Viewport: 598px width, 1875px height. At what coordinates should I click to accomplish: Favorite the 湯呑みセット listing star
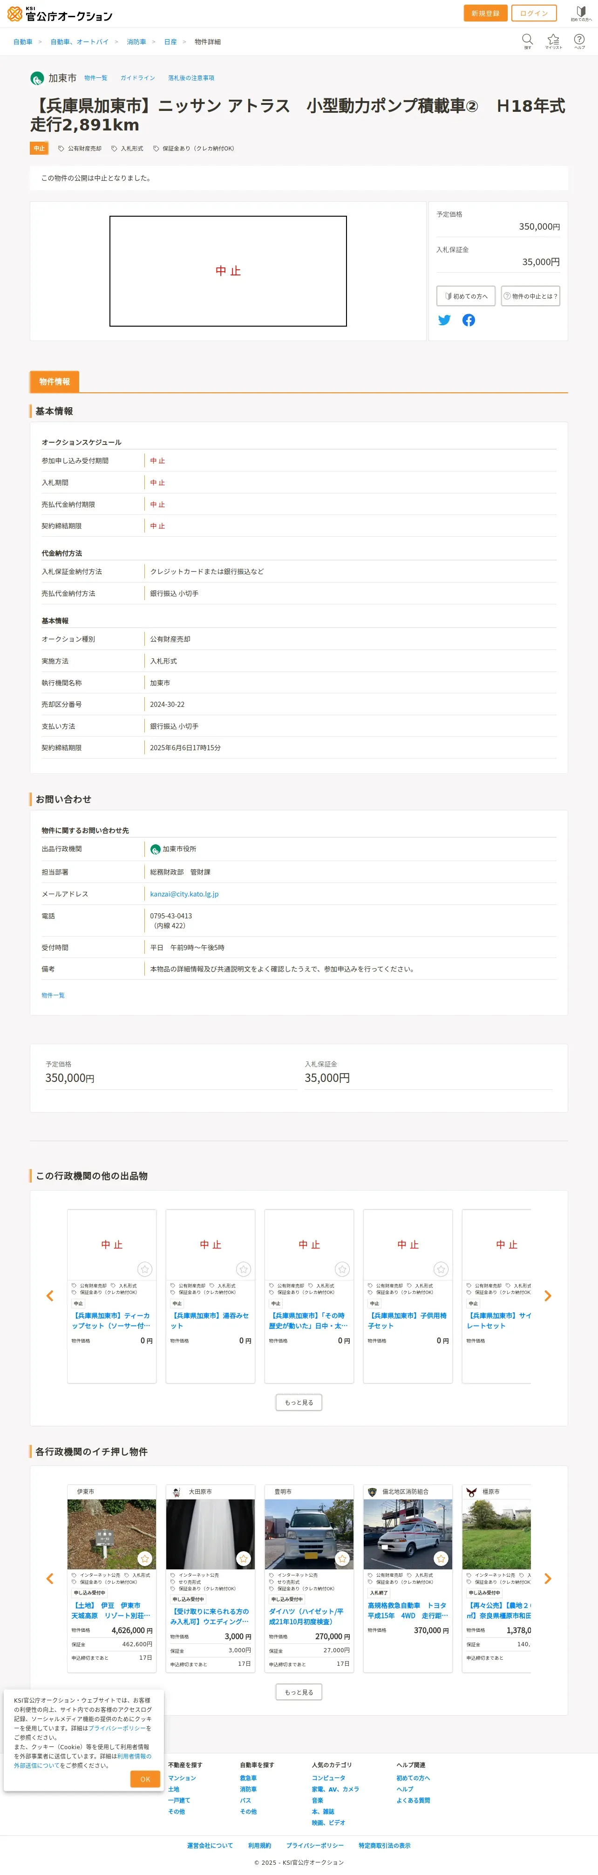(x=244, y=1269)
